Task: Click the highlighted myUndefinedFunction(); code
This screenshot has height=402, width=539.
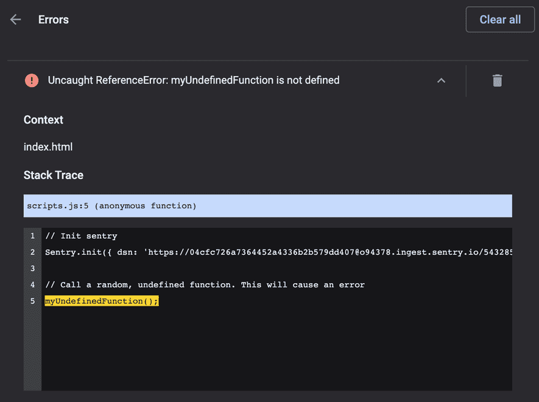Action: coord(101,300)
